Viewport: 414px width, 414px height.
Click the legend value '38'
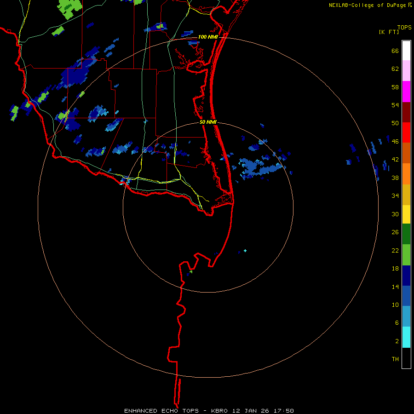point(395,178)
